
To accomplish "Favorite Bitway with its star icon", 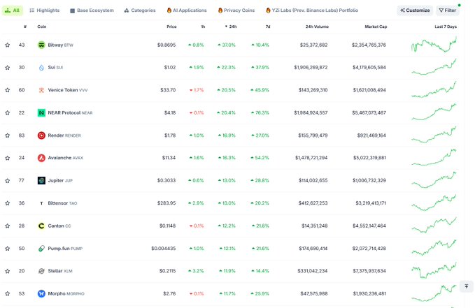I will pos(8,45).
